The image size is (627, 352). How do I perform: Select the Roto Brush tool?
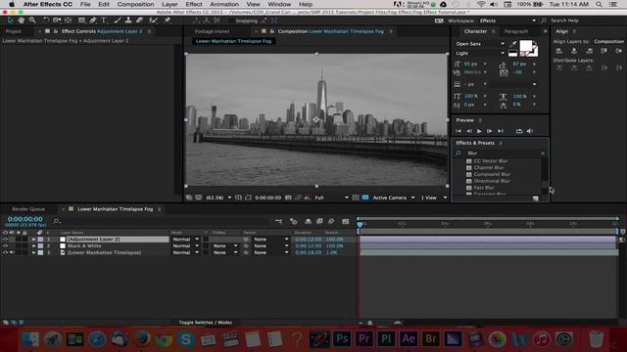tap(153, 20)
